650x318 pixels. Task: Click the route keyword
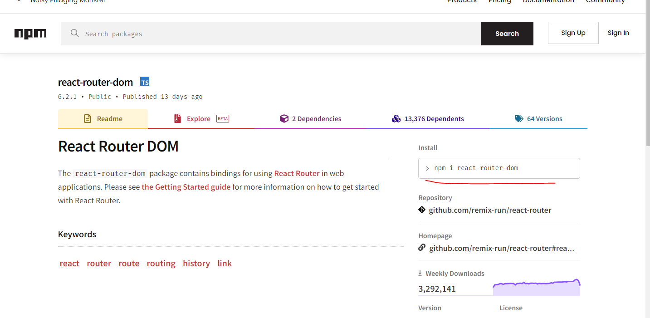[129, 264]
